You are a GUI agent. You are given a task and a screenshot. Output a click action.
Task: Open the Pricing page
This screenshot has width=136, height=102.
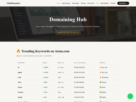click(x=83, y=3)
